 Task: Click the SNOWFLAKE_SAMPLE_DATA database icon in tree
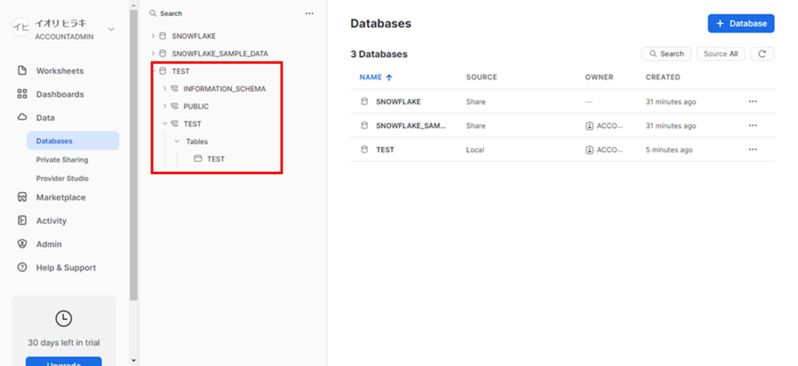pos(163,53)
